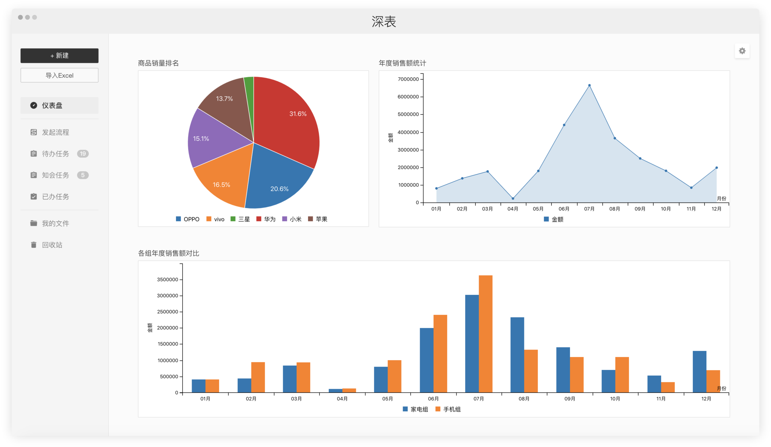Toggle the OPPO legend swatch
This screenshot has height=447, width=771.
click(178, 219)
